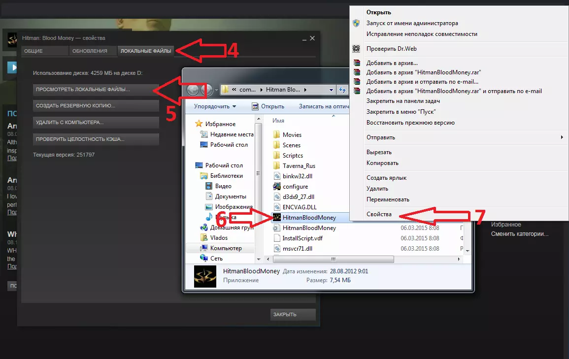This screenshot has height=359, width=569.
Task: Click the Недавние места icon
Action: coord(203,134)
